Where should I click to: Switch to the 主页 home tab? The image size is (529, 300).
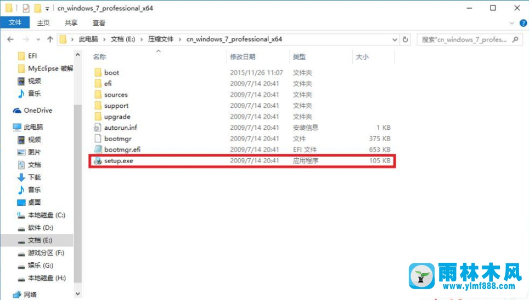43,22
